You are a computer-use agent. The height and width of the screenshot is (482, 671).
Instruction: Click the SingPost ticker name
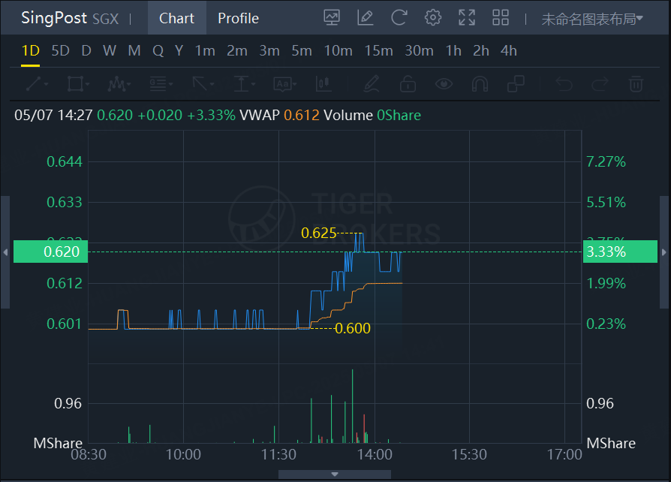click(x=54, y=18)
